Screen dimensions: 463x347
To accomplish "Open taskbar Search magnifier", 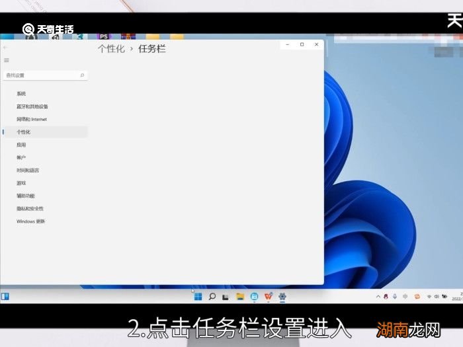I will point(212,296).
